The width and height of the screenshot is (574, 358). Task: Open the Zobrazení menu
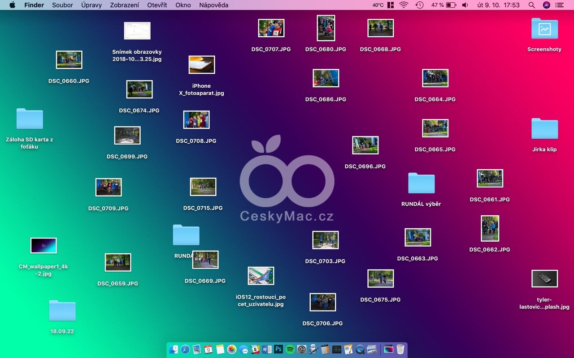[124, 5]
